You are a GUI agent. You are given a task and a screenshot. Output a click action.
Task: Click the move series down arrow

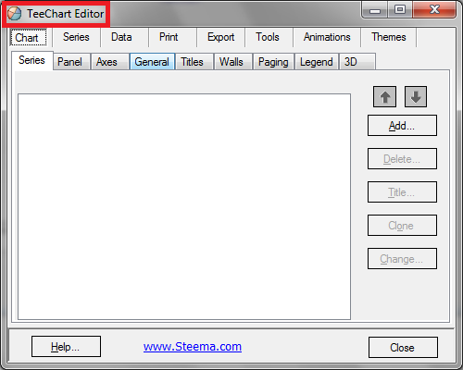coord(416,97)
